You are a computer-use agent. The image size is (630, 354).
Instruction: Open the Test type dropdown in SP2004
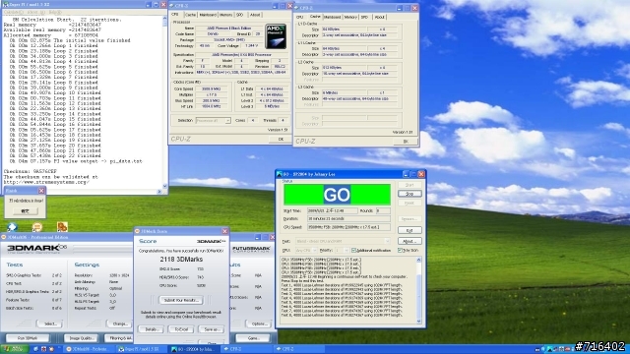tap(343, 241)
